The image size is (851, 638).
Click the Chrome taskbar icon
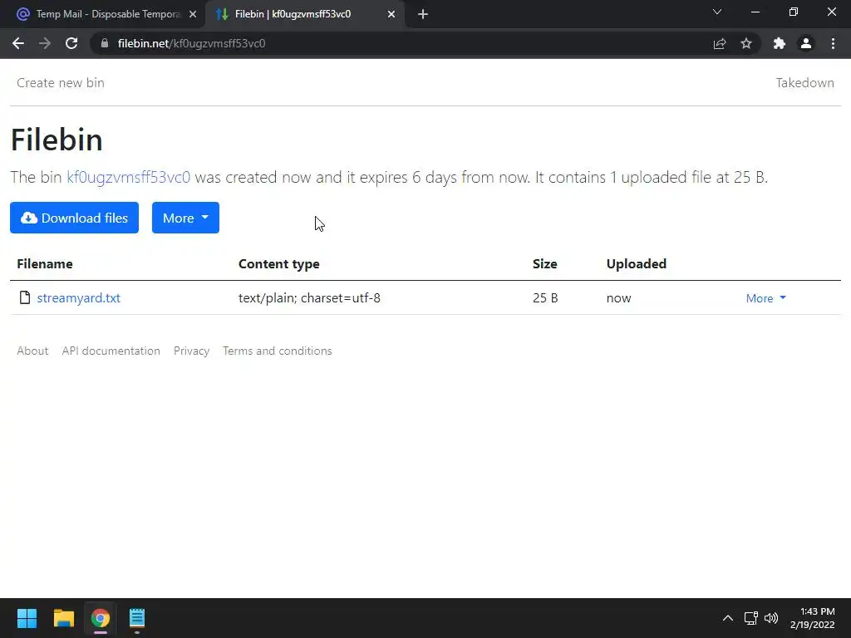click(101, 618)
